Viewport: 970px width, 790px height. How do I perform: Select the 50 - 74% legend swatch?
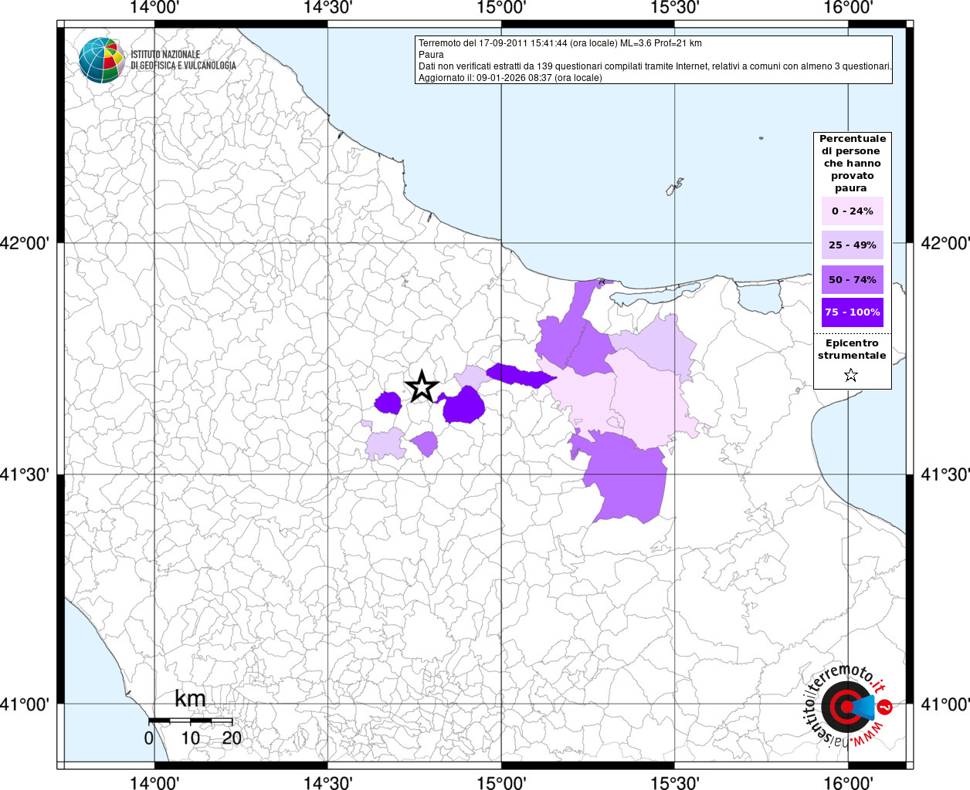pos(853,279)
